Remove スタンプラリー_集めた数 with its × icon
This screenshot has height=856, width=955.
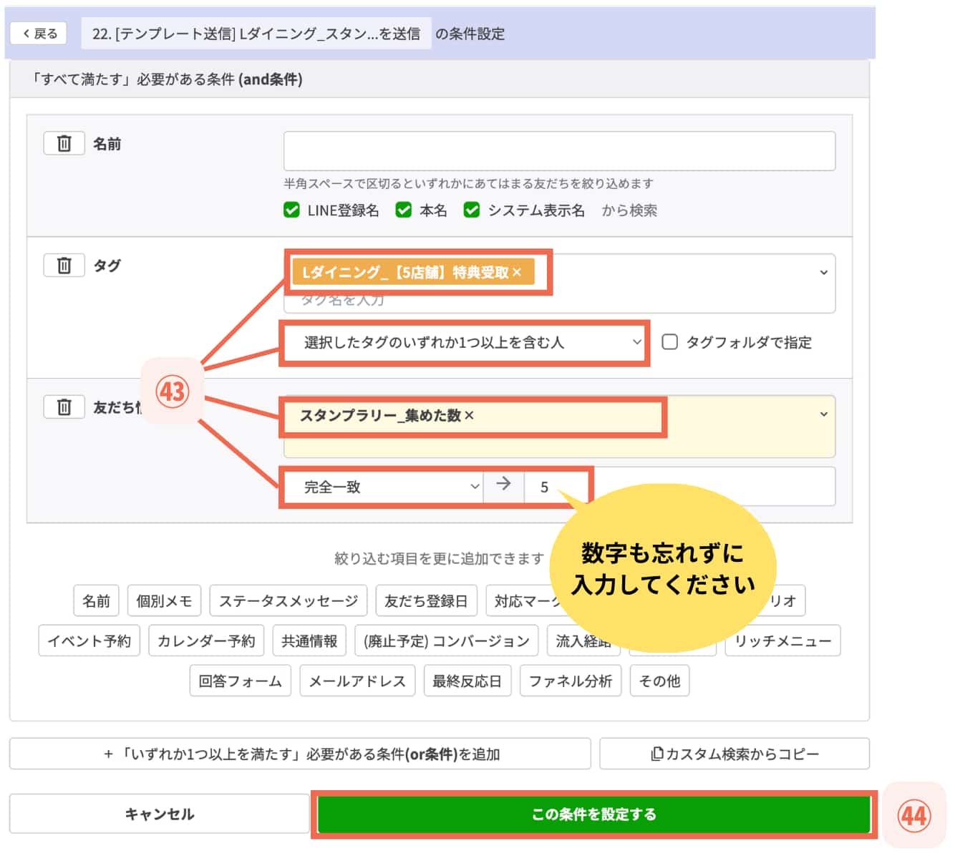pyautogui.click(x=469, y=415)
